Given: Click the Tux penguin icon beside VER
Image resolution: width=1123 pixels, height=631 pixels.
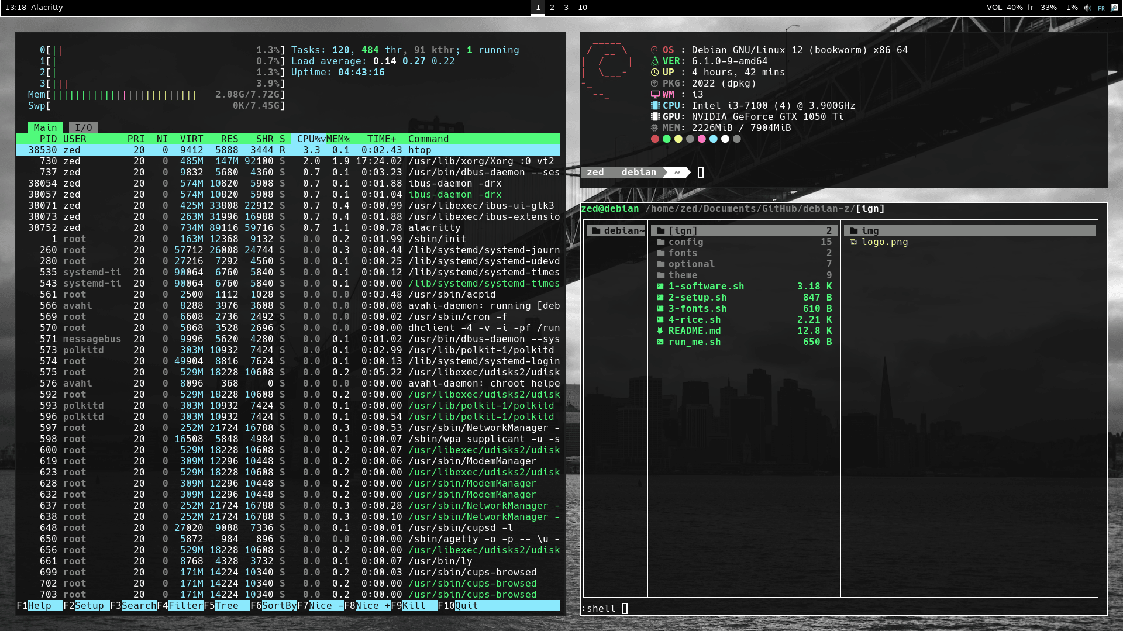Looking at the screenshot, I should pos(655,61).
